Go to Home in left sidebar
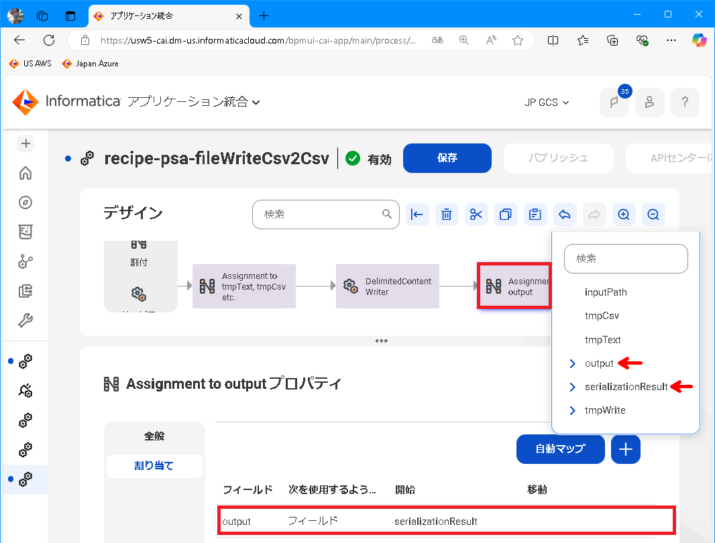Image resolution: width=715 pixels, height=543 pixels. pyautogui.click(x=25, y=173)
